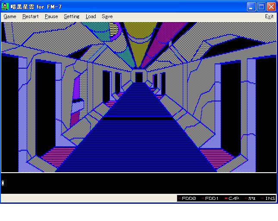Screen dimensions: 278x221
Task: Expand the Setting menu
Action: click(72, 16)
